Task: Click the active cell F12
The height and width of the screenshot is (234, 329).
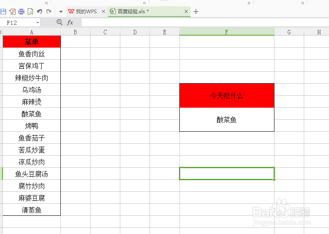Action: [227, 174]
